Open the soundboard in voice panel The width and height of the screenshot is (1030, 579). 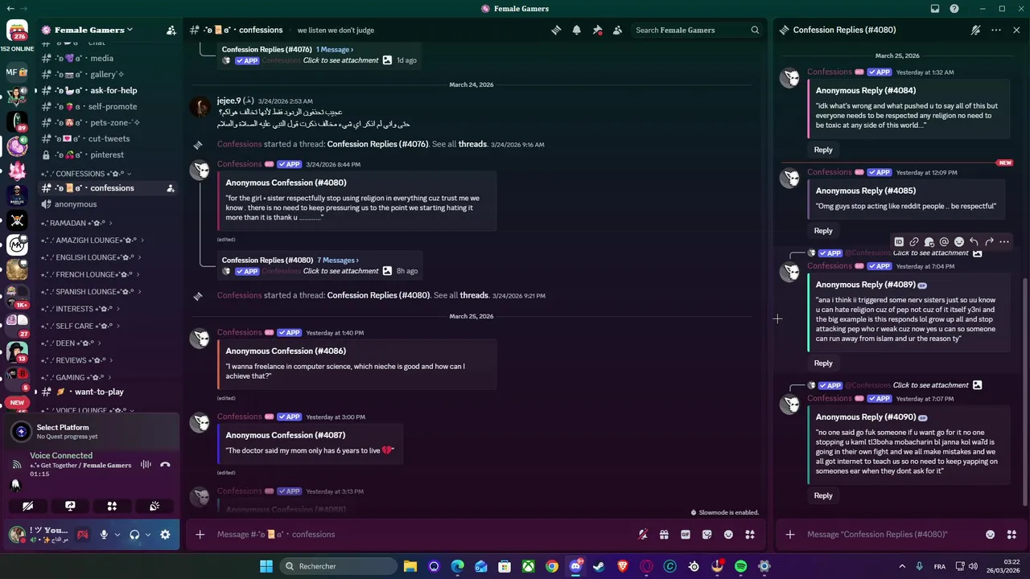(x=154, y=506)
